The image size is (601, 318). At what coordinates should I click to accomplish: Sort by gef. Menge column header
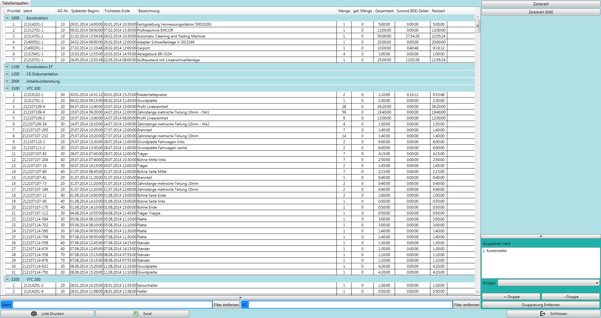[362, 11]
